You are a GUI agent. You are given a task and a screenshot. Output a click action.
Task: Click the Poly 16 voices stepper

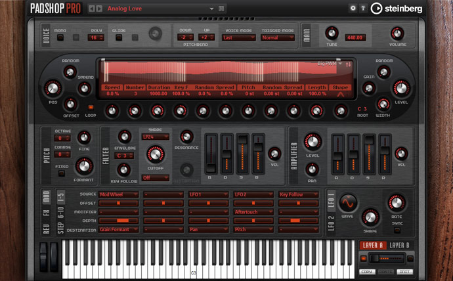pyautogui.click(x=96, y=37)
